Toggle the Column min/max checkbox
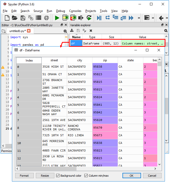Viewport: 170px width, 182px height. coord(86,176)
